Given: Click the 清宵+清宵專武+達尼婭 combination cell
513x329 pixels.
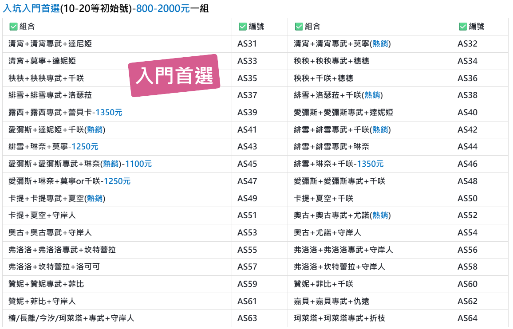Looking at the screenshot, I should 117,44.
